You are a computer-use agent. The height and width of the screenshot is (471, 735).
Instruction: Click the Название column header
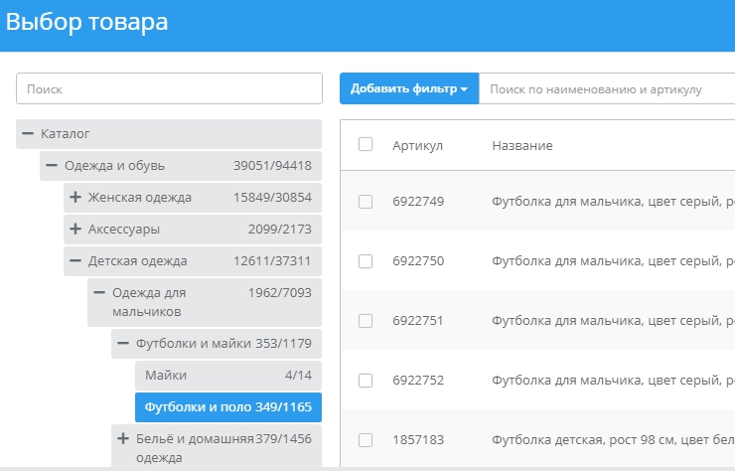coord(522,146)
